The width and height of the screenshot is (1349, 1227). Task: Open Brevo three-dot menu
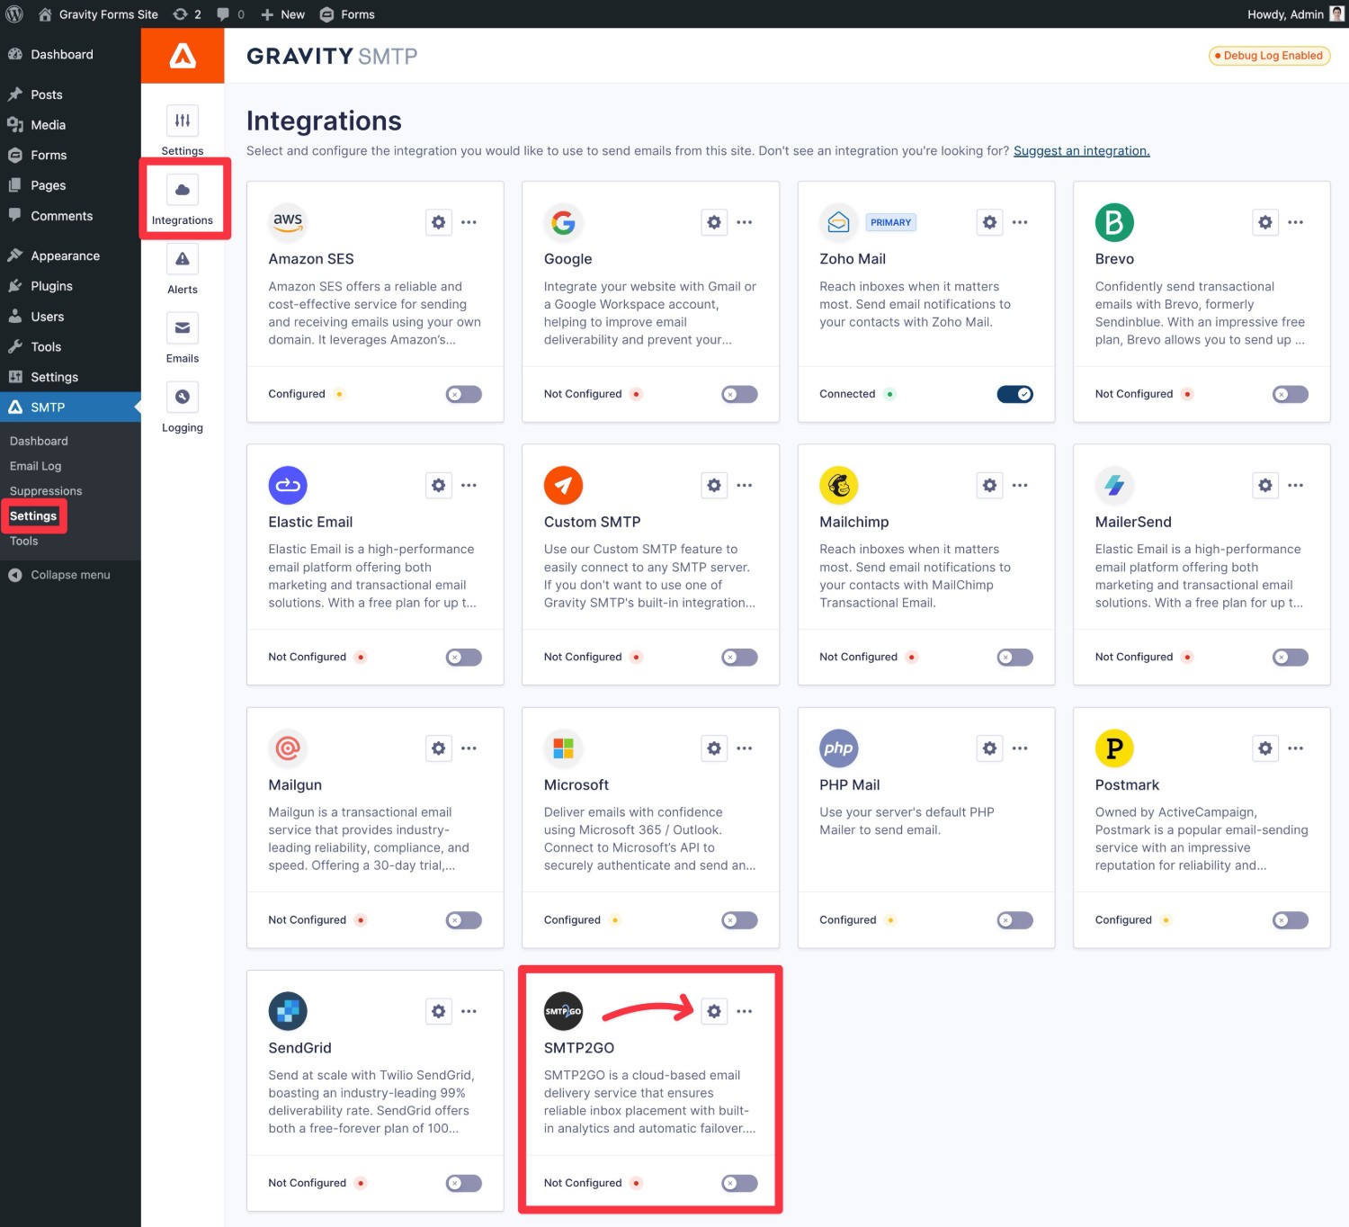click(1296, 222)
